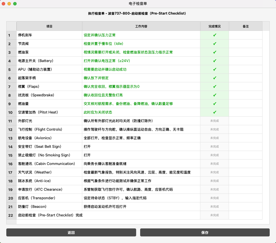Toggle the APU row completion checkmark
276x243 pixels.
215,69
